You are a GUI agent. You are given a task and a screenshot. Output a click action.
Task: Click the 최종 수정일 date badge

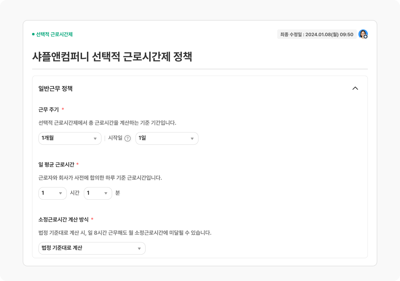[x=317, y=34]
